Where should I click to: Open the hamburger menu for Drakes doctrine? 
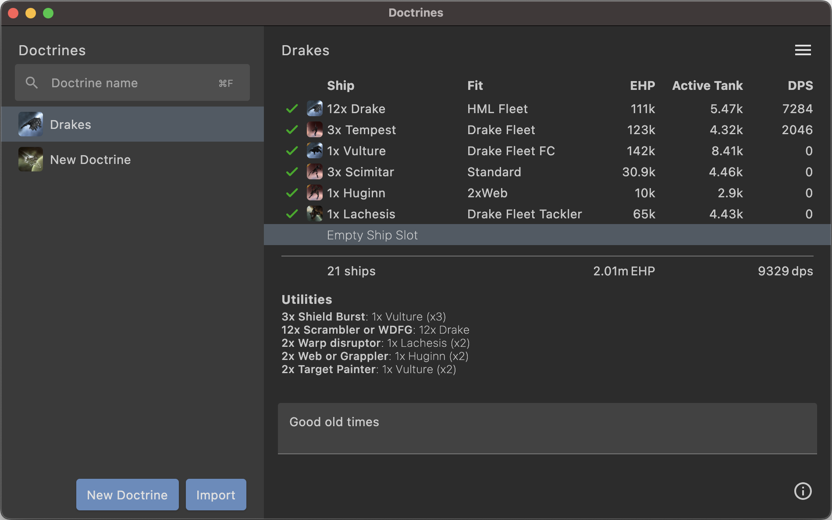tap(803, 50)
